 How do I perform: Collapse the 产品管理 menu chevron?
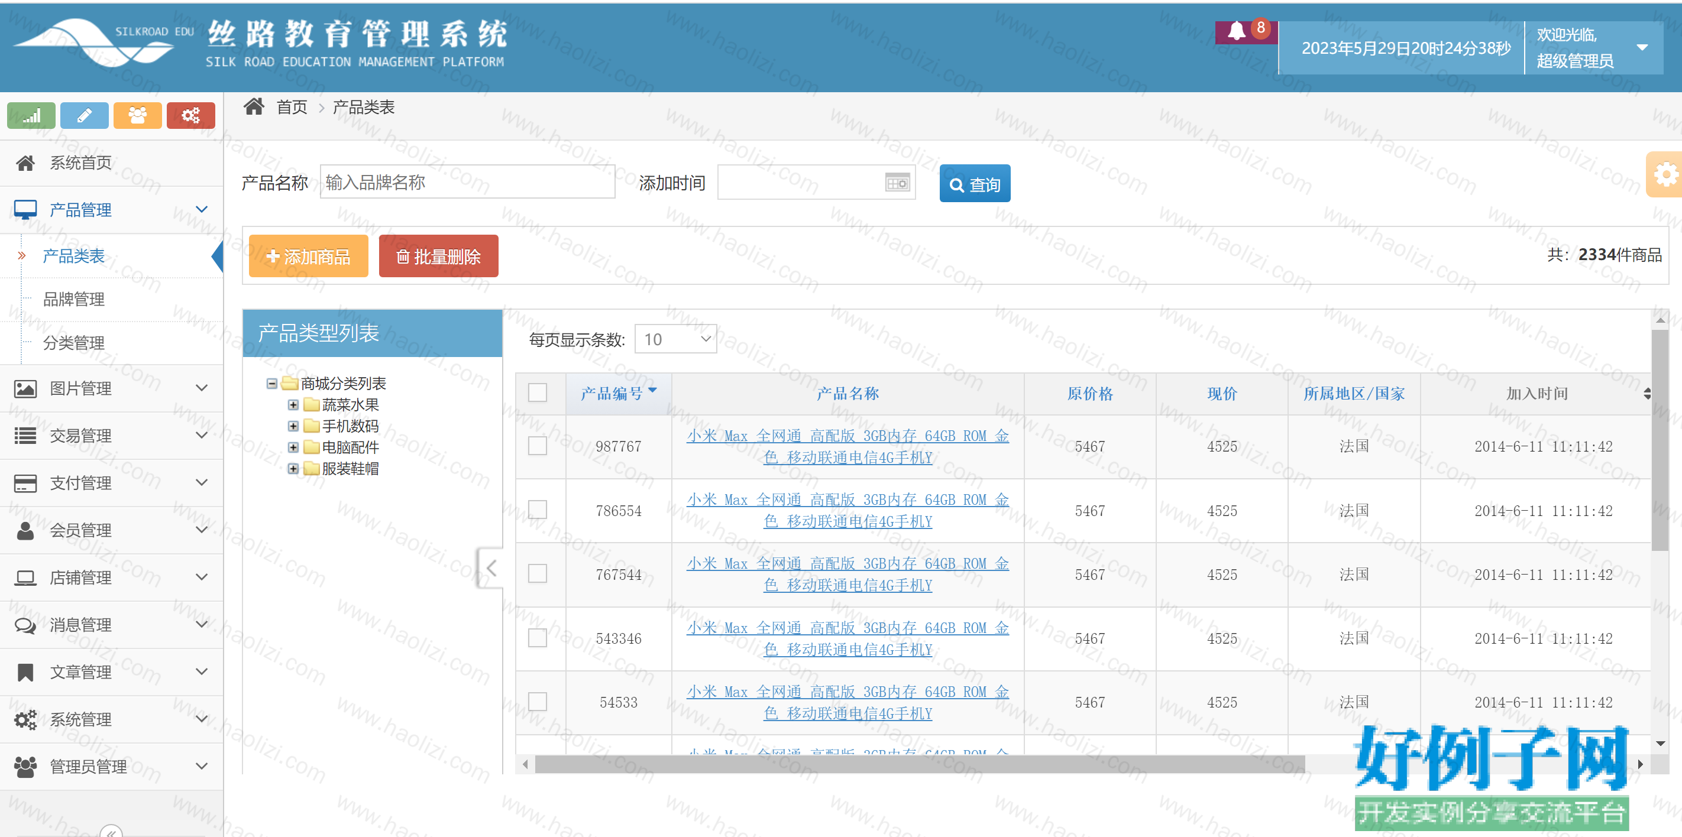coord(202,209)
